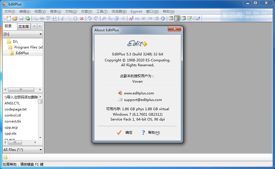This screenshot has height=169, width=275.
Task: Open the [D:] drive dropdown
Action: pyautogui.click(x=41, y=34)
